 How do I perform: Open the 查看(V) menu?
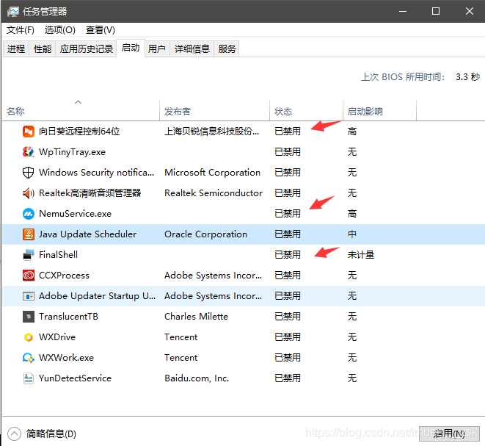click(x=101, y=30)
